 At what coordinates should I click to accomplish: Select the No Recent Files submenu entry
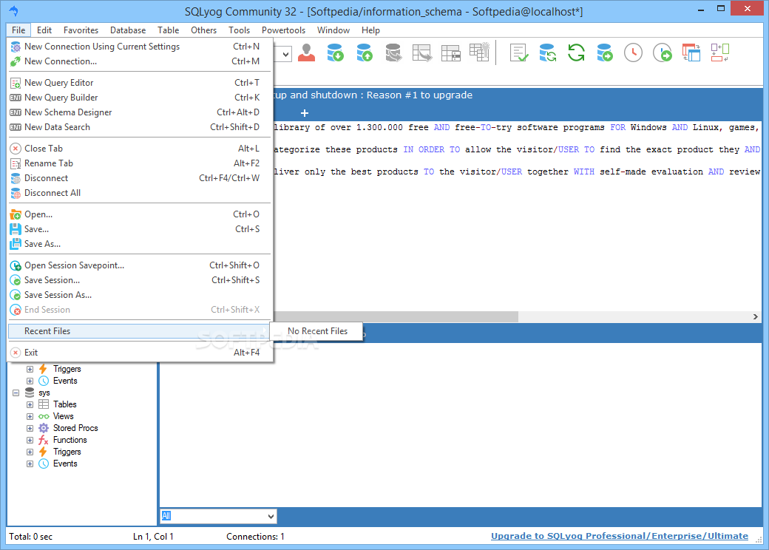pos(316,331)
